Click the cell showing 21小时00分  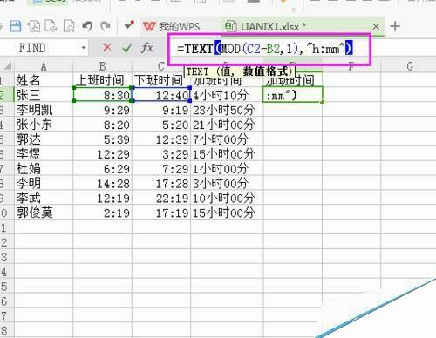[x=227, y=125]
